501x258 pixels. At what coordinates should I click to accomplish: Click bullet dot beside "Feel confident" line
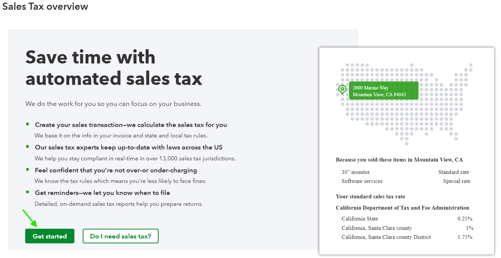(27, 169)
